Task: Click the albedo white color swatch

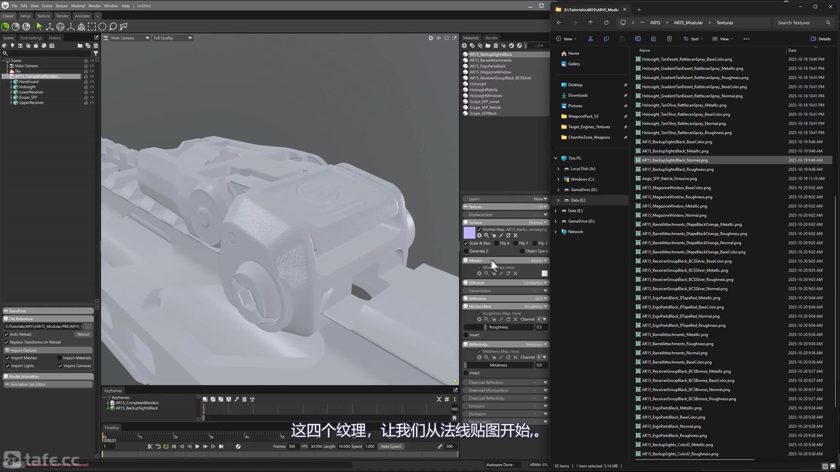Action: pos(544,273)
